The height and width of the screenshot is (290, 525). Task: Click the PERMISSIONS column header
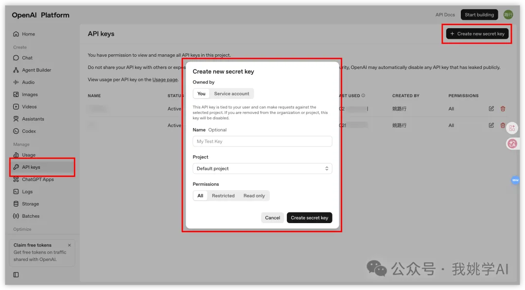pyautogui.click(x=463, y=96)
